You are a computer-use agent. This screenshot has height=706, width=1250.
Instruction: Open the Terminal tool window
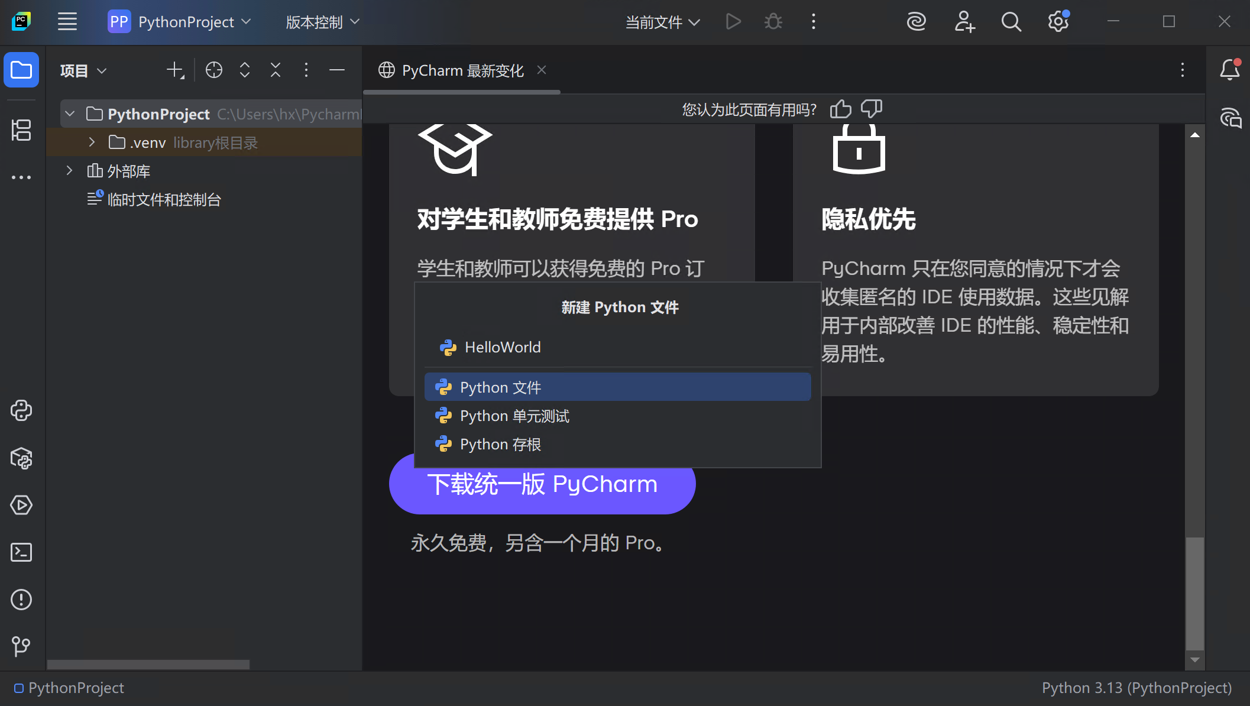coord(21,552)
